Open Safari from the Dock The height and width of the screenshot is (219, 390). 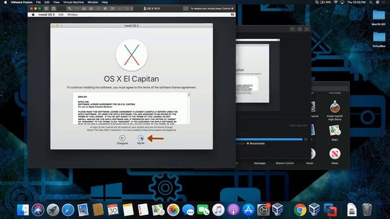[68, 210]
